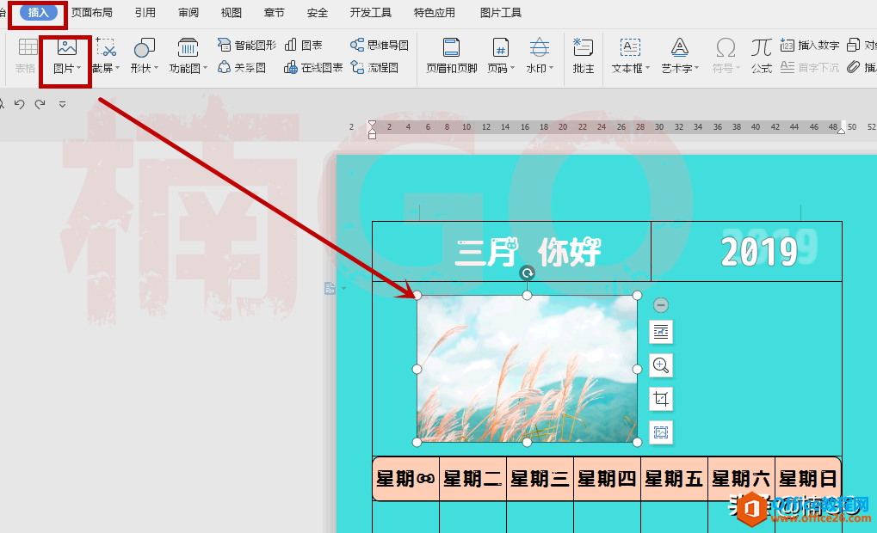Click the 星期五 table cell

click(674, 479)
